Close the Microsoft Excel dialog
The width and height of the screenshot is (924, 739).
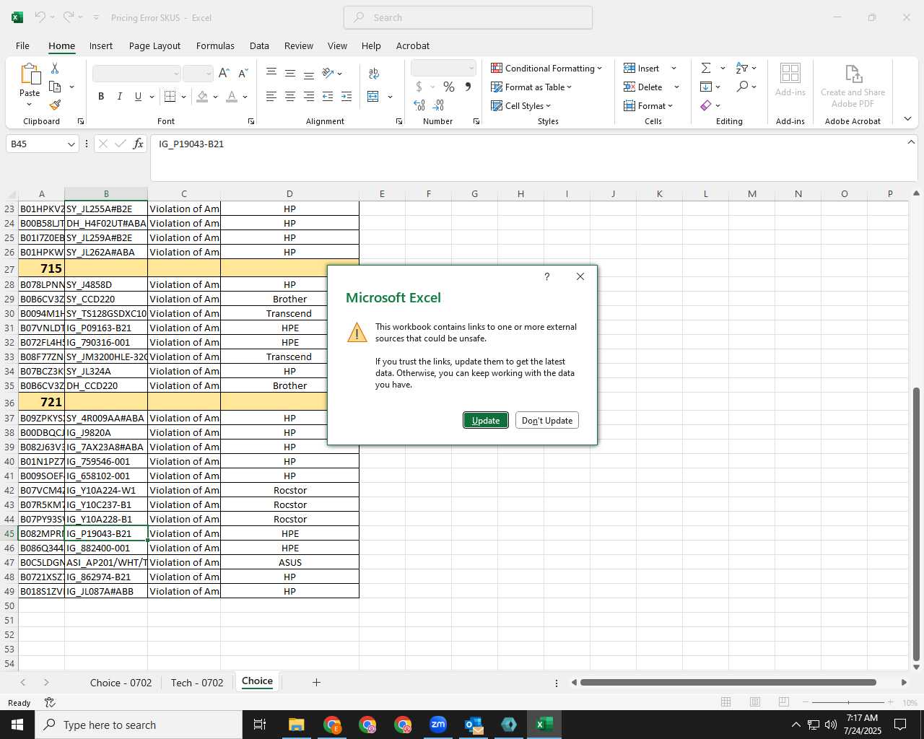click(x=580, y=276)
